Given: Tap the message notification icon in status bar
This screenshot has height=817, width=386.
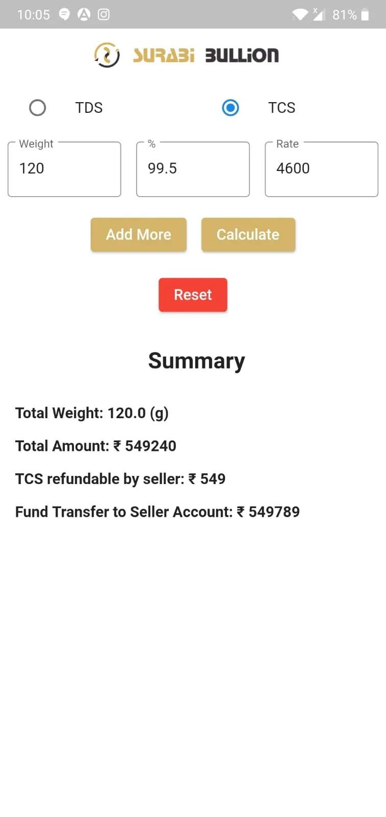Looking at the screenshot, I should tap(64, 14).
